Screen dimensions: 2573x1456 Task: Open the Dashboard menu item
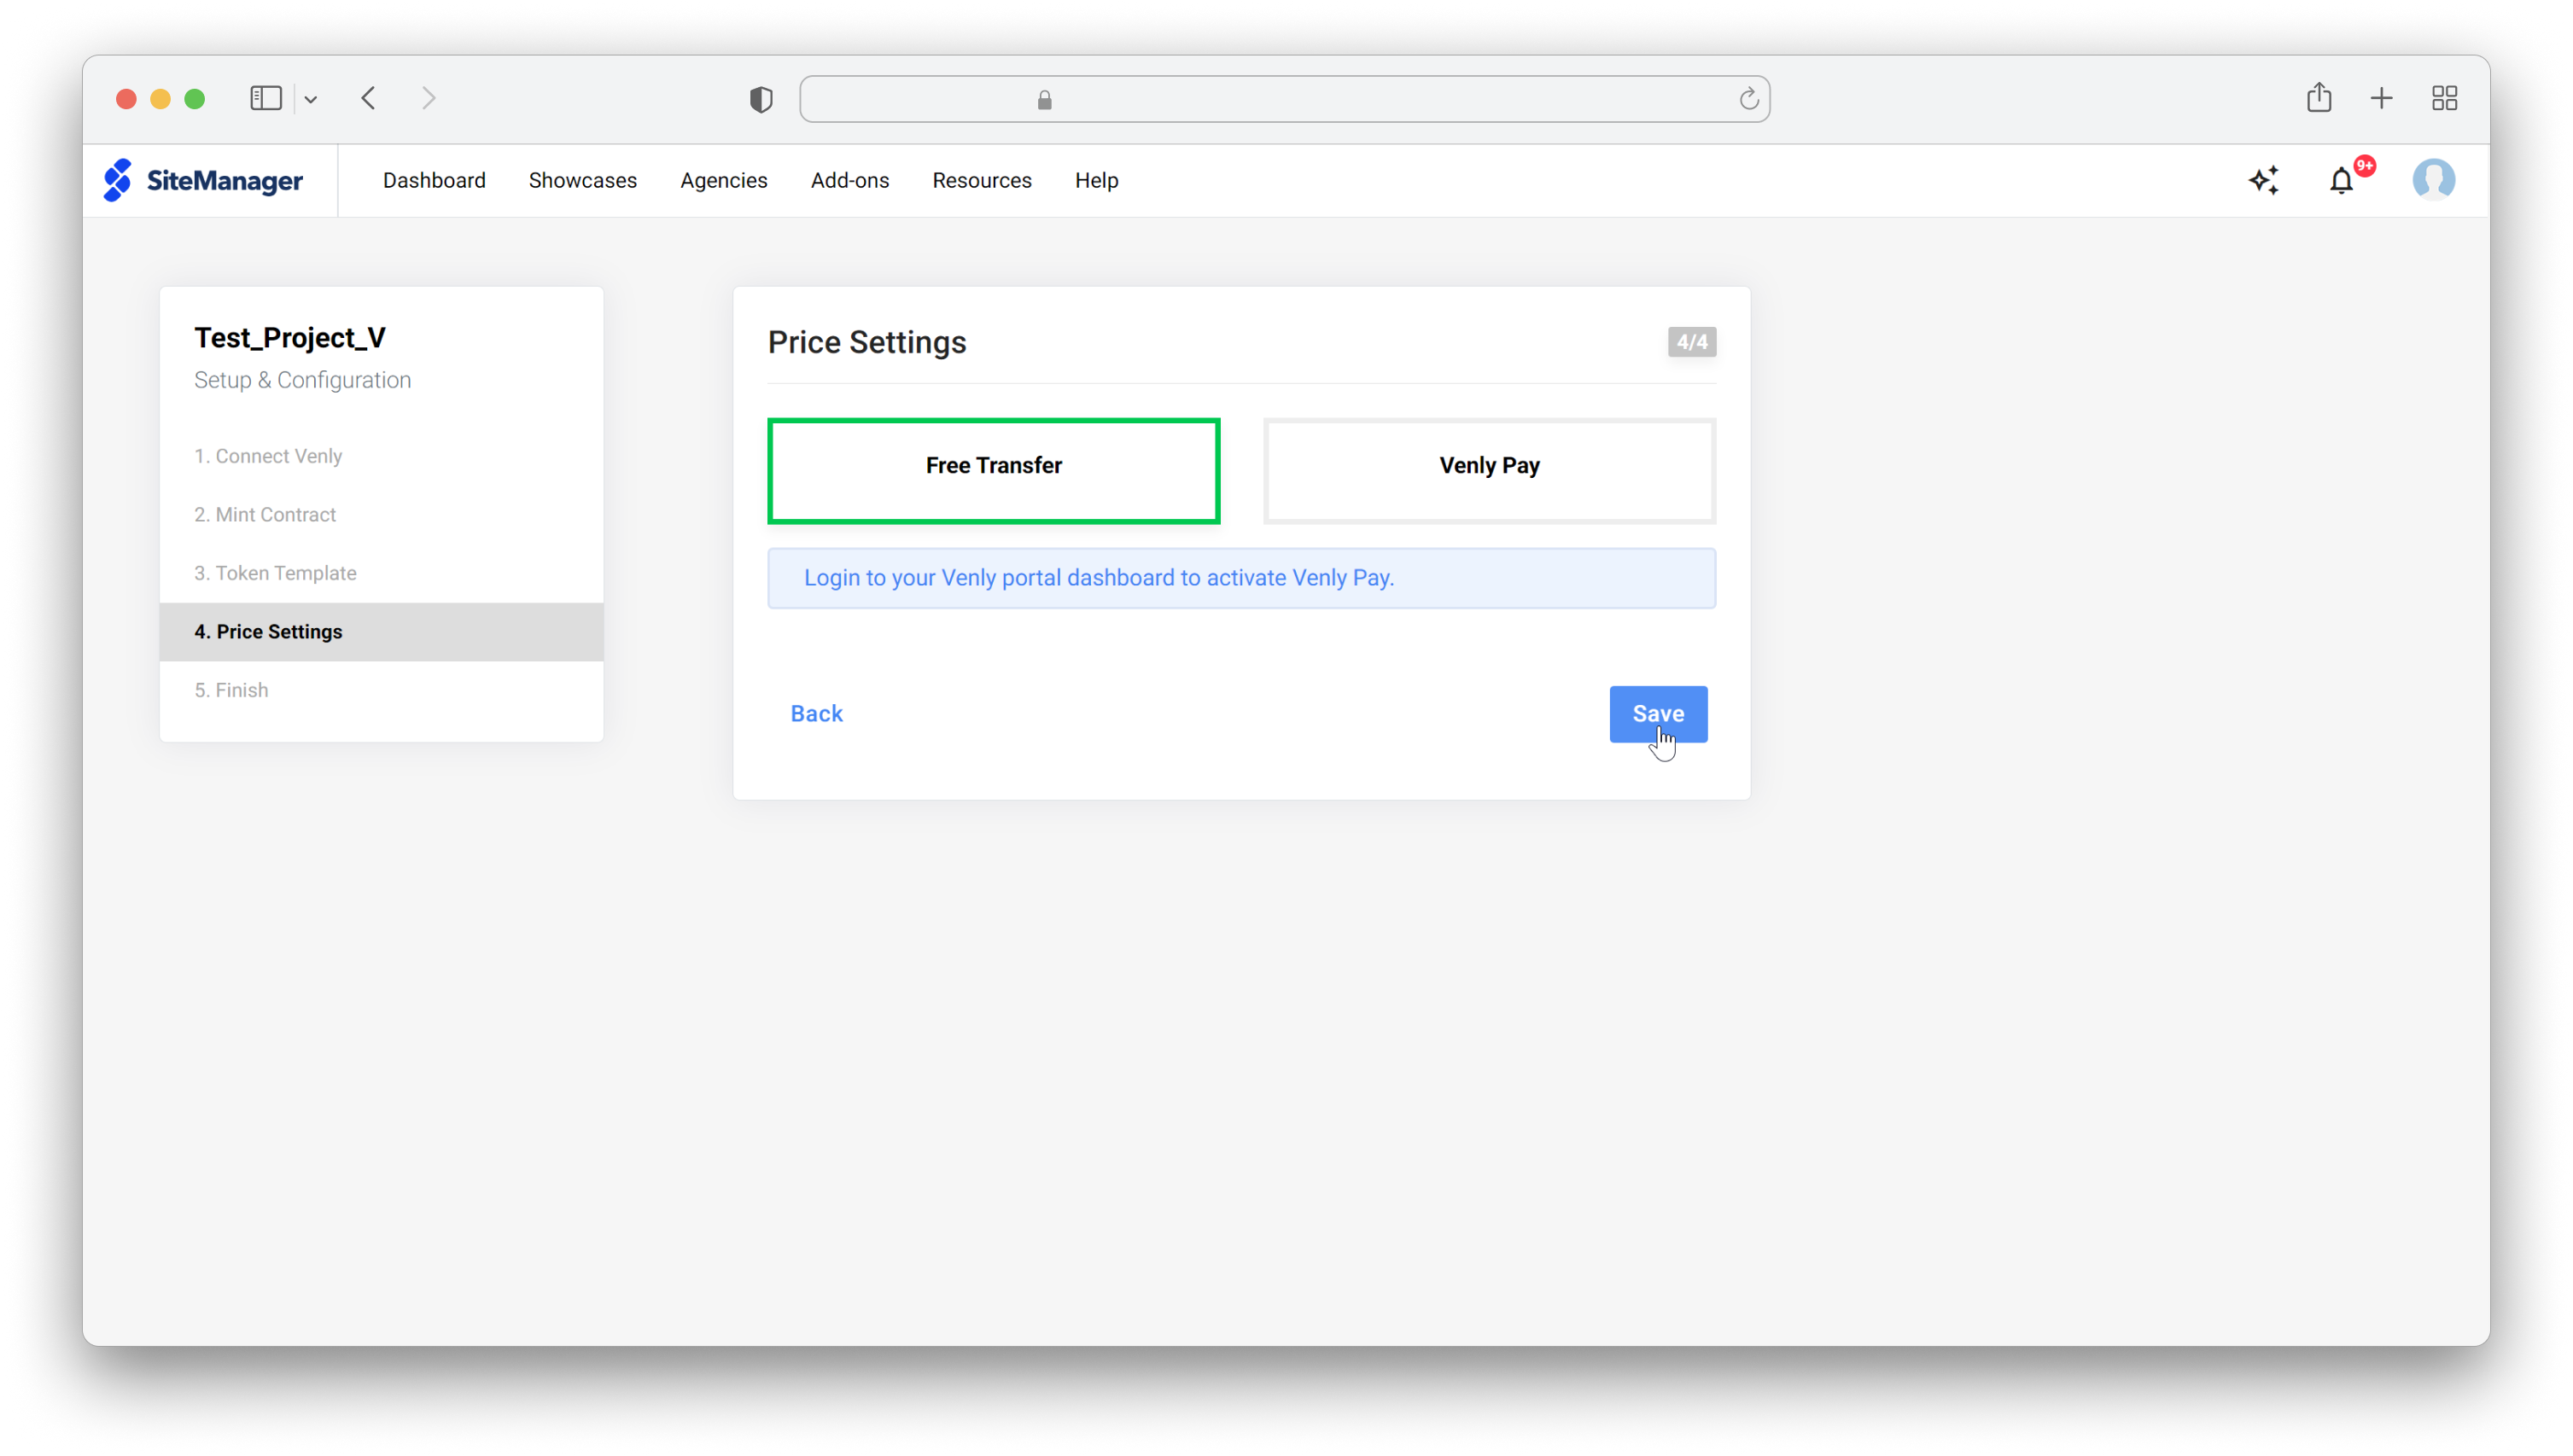[x=435, y=180]
